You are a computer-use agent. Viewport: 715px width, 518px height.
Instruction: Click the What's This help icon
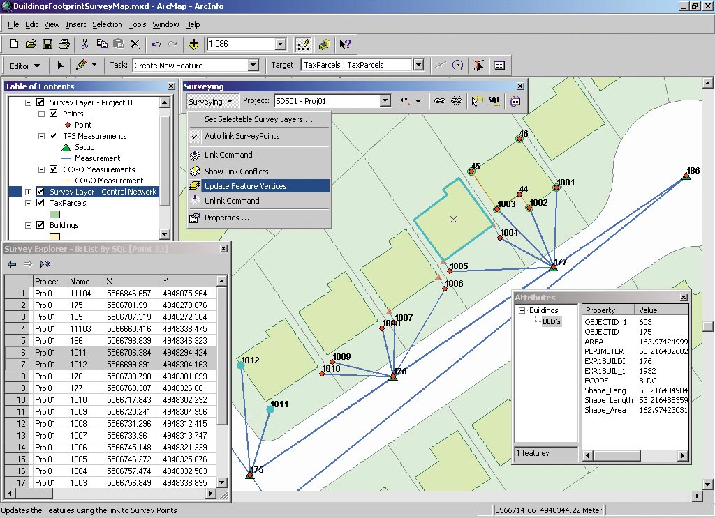click(x=345, y=44)
